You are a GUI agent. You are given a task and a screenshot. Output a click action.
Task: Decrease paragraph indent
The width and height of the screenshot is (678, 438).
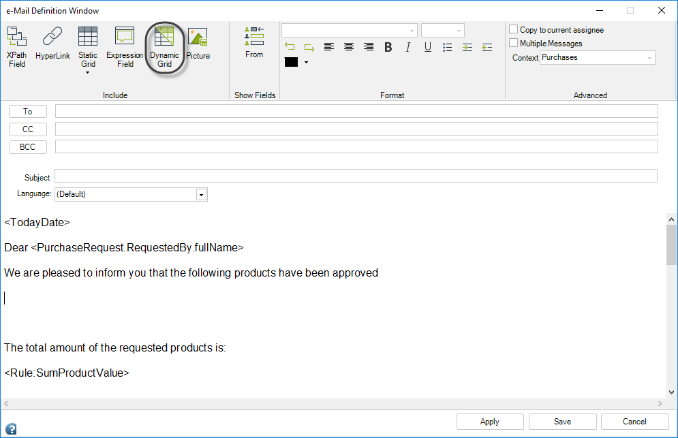[x=487, y=47]
